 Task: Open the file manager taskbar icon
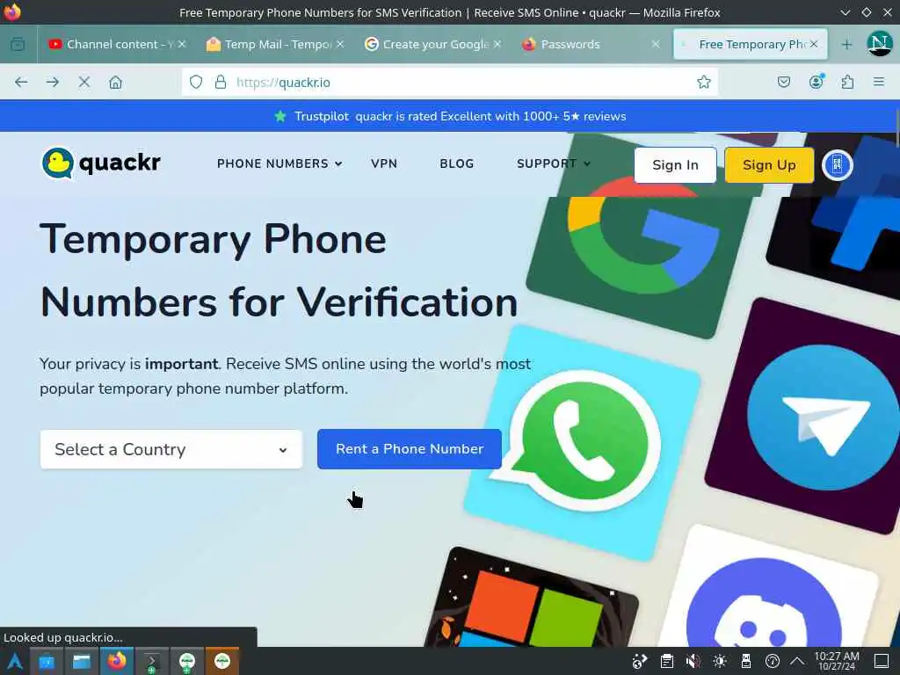coord(81,661)
